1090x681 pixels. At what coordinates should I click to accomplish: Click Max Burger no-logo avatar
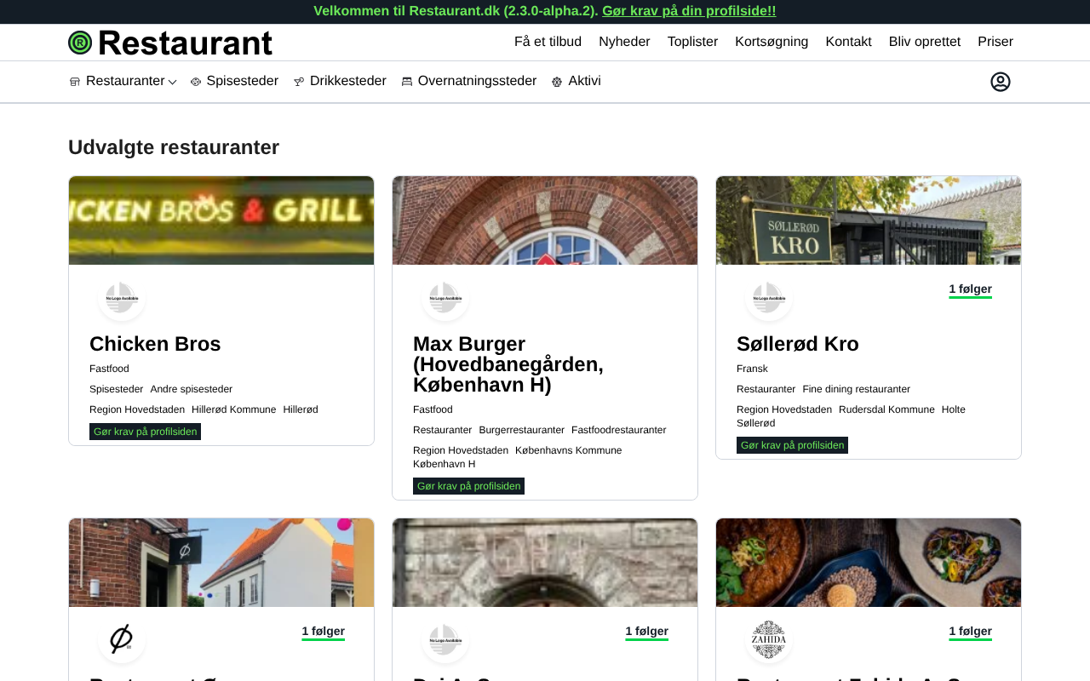tap(445, 298)
